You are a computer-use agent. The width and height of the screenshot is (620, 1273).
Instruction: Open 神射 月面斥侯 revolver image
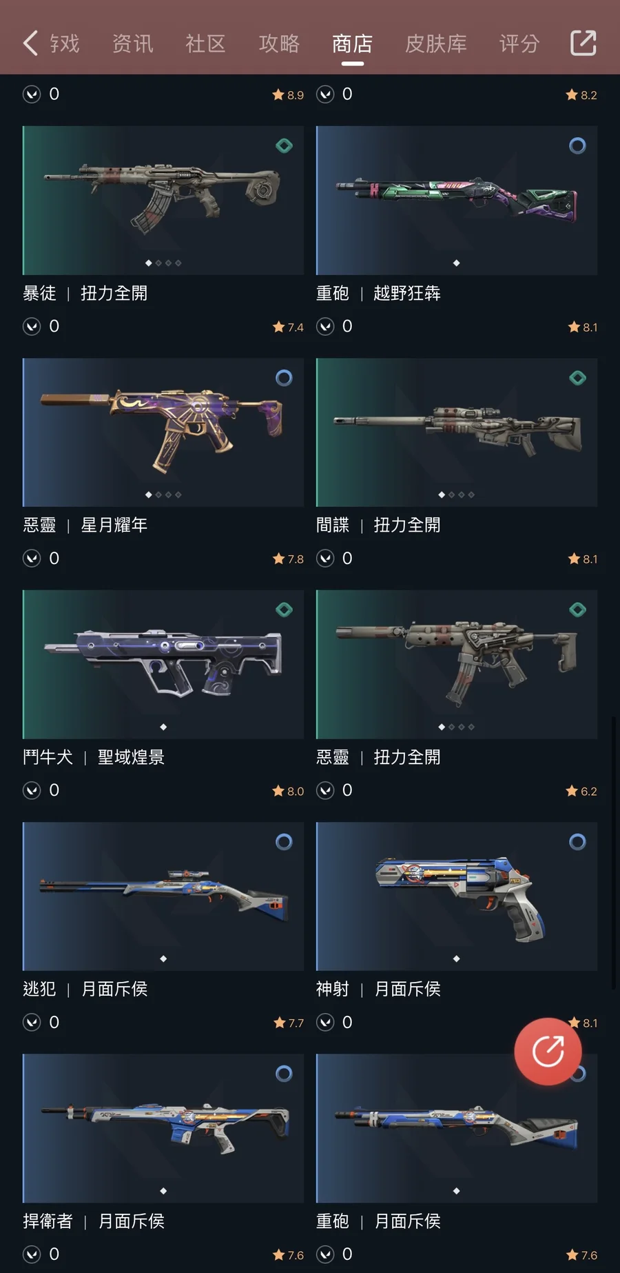(x=457, y=896)
